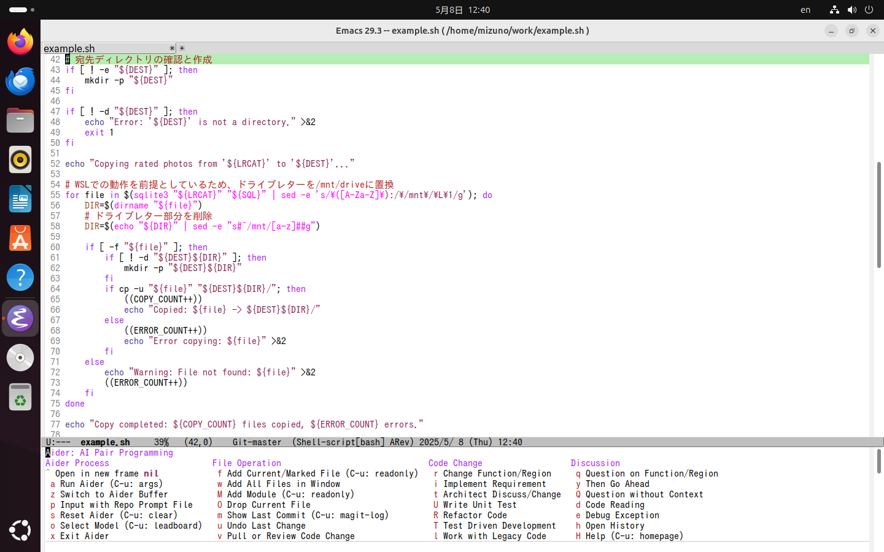Open Firefox from the dock

pos(20,42)
